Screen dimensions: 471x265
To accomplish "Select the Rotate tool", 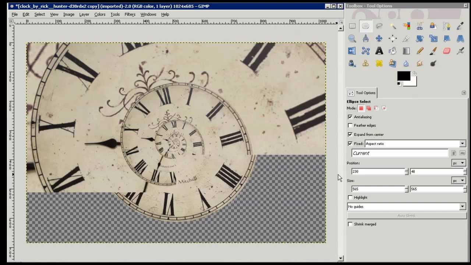I will 419,38.
